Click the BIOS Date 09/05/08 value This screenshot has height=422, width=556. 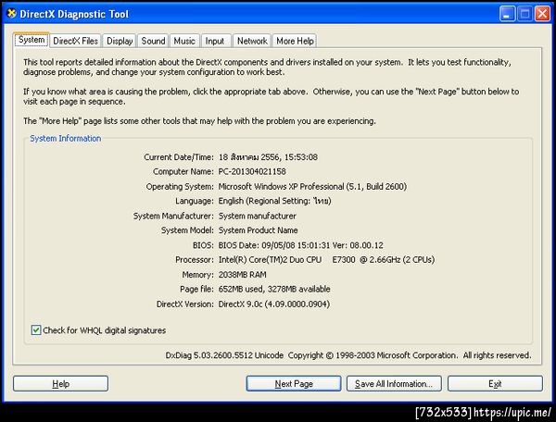[300, 245]
